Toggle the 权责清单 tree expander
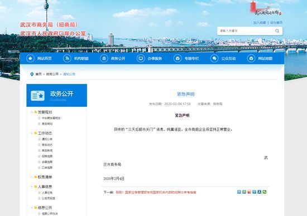 [x=32, y=177]
